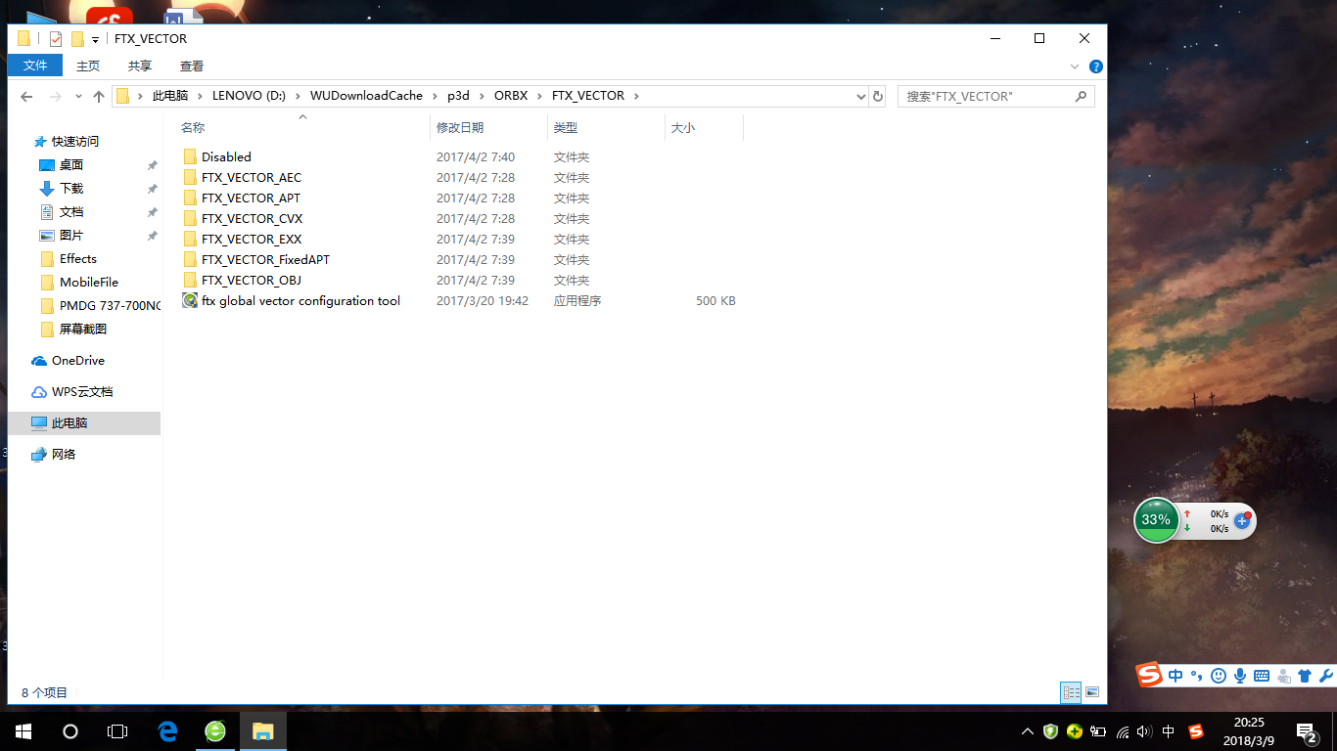
Task: Open the Sogou skin shirt icon
Action: click(1304, 675)
